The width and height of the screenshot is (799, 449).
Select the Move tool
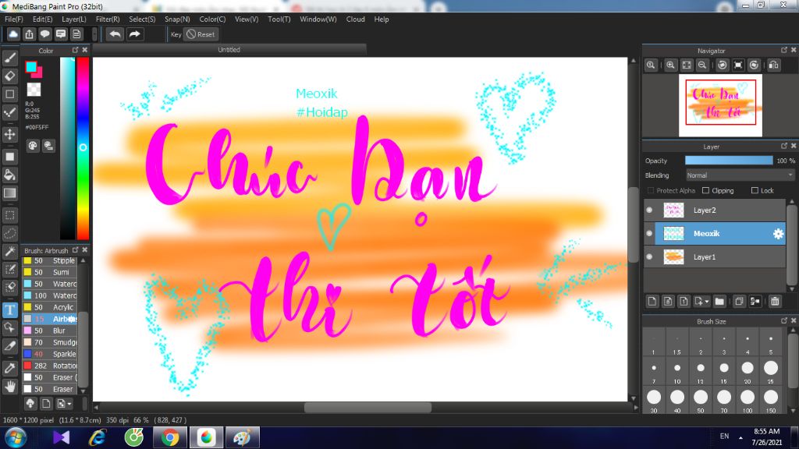9,134
